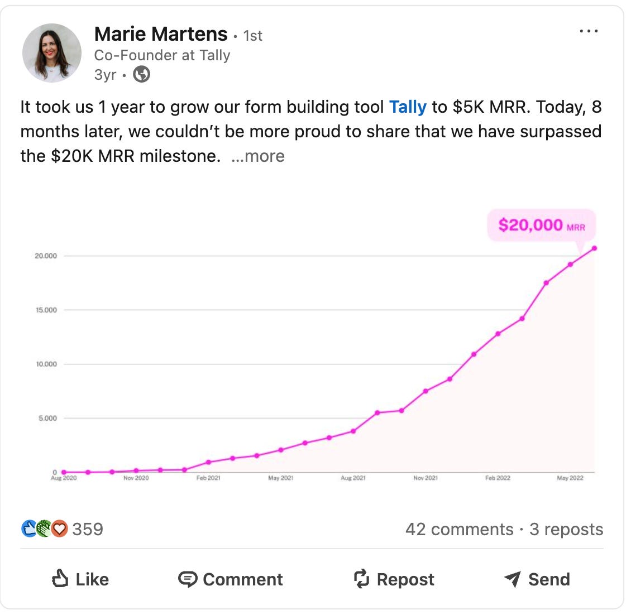View the 3 reposts

pyautogui.click(x=566, y=529)
